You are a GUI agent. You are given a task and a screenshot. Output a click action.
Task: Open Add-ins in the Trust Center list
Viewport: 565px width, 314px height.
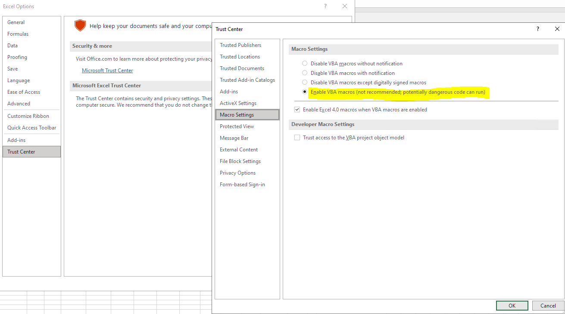(247, 92)
